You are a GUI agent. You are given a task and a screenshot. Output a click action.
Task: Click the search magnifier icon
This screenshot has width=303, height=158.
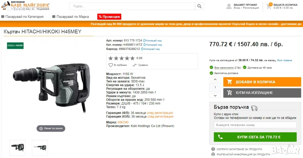point(199,6)
